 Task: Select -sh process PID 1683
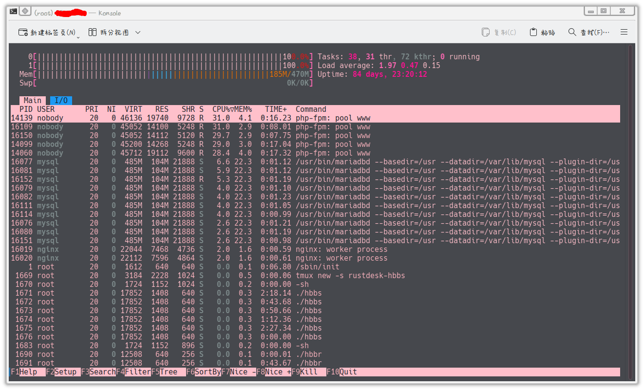click(x=315, y=345)
